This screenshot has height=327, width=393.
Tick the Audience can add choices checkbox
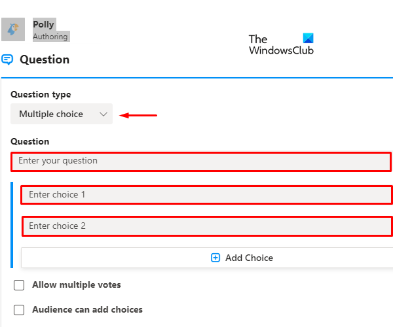pos(19,310)
